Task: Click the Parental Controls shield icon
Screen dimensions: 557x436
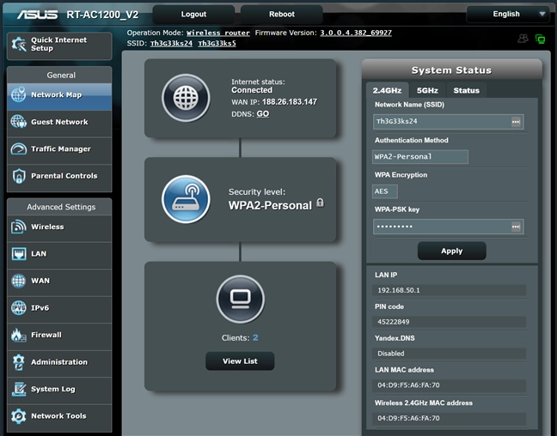Action: click(18, 176)
